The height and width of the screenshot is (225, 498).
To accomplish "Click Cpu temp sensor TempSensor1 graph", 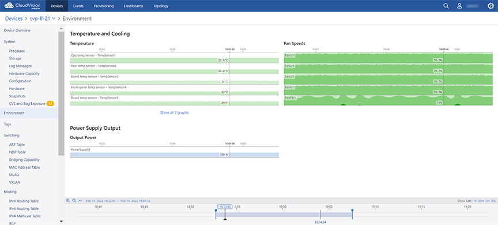I will click(x=175, y=58).
